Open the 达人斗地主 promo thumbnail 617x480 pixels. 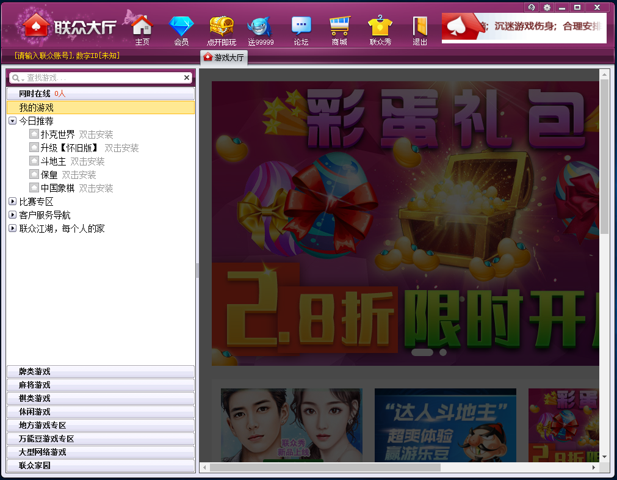click(445, 425)
